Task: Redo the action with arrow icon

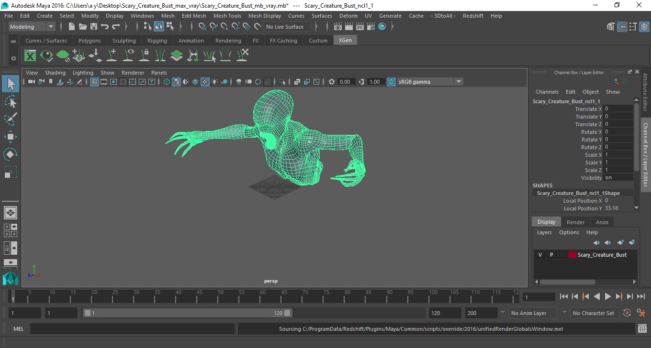Action: coord(116,27)
